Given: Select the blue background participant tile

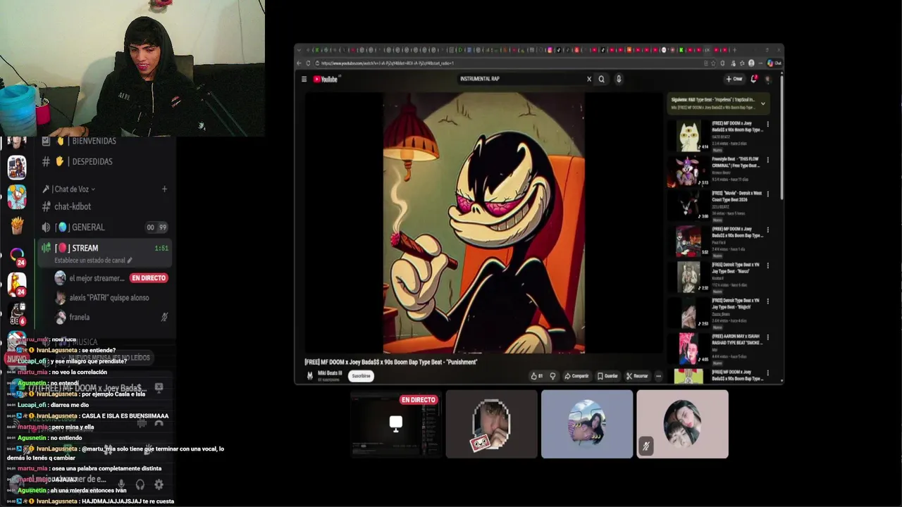Looking at the screenshot, I should (x=587, y=424).
